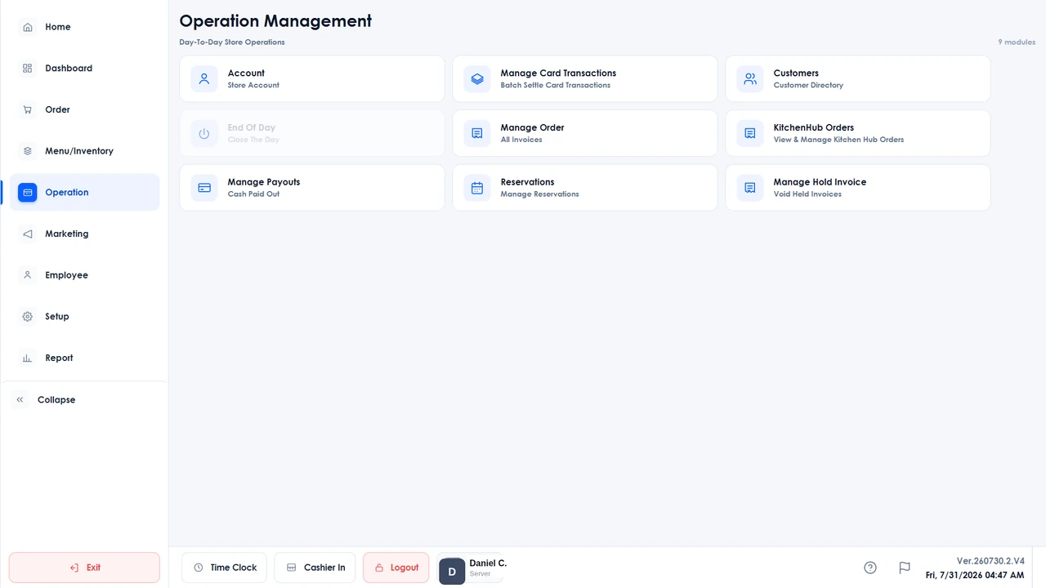Click the Menu/Inventory layers icon
The image size is (1046, 588).
[28, 151]
